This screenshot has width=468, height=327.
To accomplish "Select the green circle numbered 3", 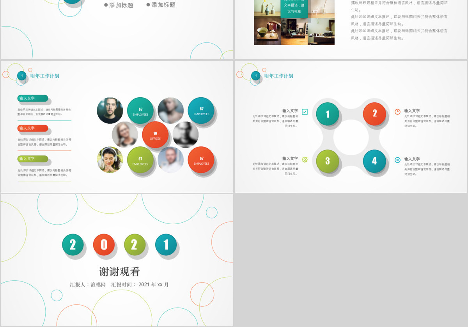I will 328,161.
